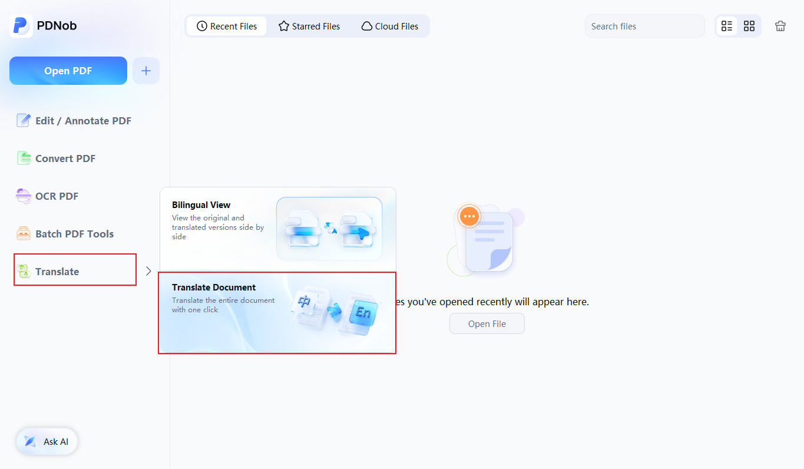
Task: Switch to the Cloud Files tab
Action: coord(389,27)
